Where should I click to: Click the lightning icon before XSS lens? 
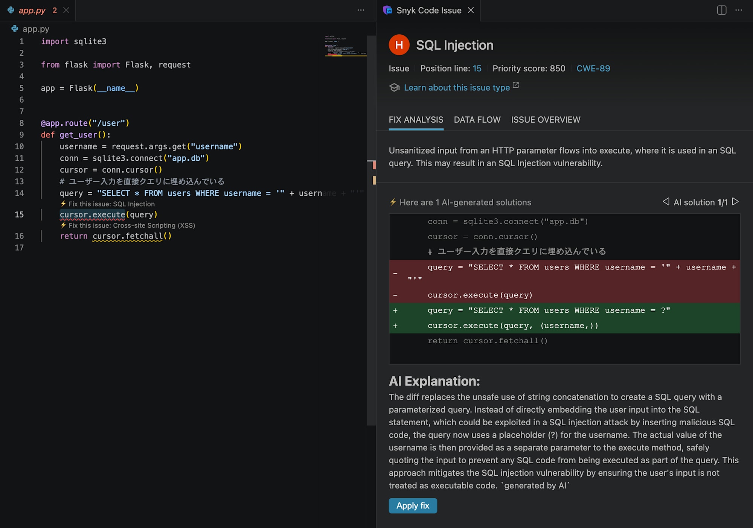point(63,225)
